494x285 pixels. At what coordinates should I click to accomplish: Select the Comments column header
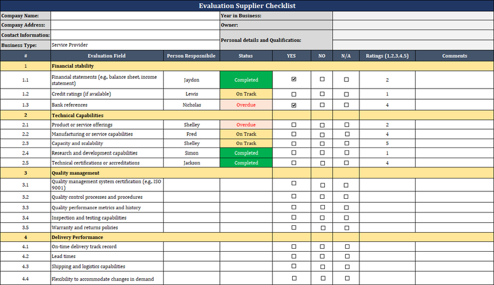(x=454, y=55)
